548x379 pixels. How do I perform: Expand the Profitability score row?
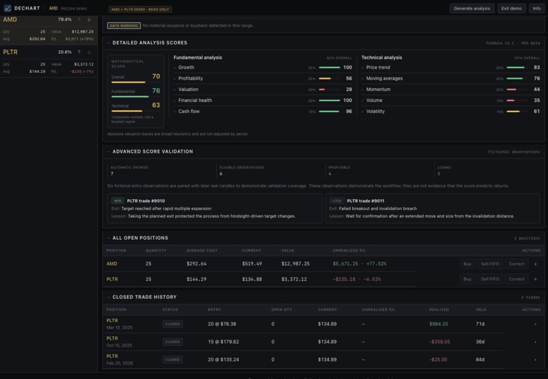[x=263, y=79]
